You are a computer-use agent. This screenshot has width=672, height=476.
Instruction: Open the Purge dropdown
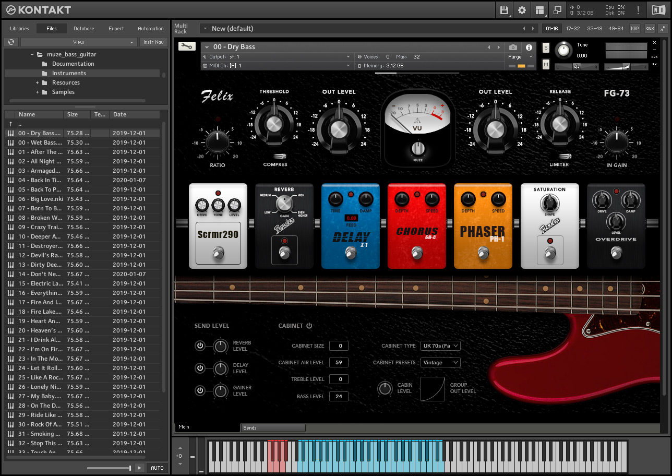pyautogui.click(x=521, y=57)
